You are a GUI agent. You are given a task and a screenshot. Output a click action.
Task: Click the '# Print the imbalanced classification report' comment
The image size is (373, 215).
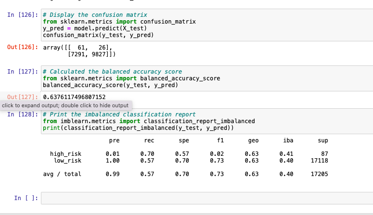(x=119, y=114)
